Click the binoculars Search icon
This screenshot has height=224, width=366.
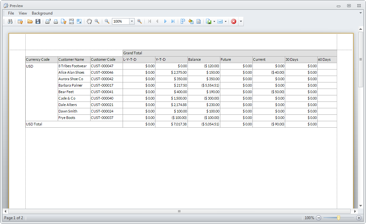[x=10, y=21]
